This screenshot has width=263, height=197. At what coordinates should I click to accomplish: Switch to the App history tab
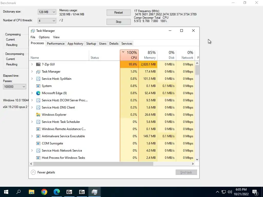click(x=75, y=44)
